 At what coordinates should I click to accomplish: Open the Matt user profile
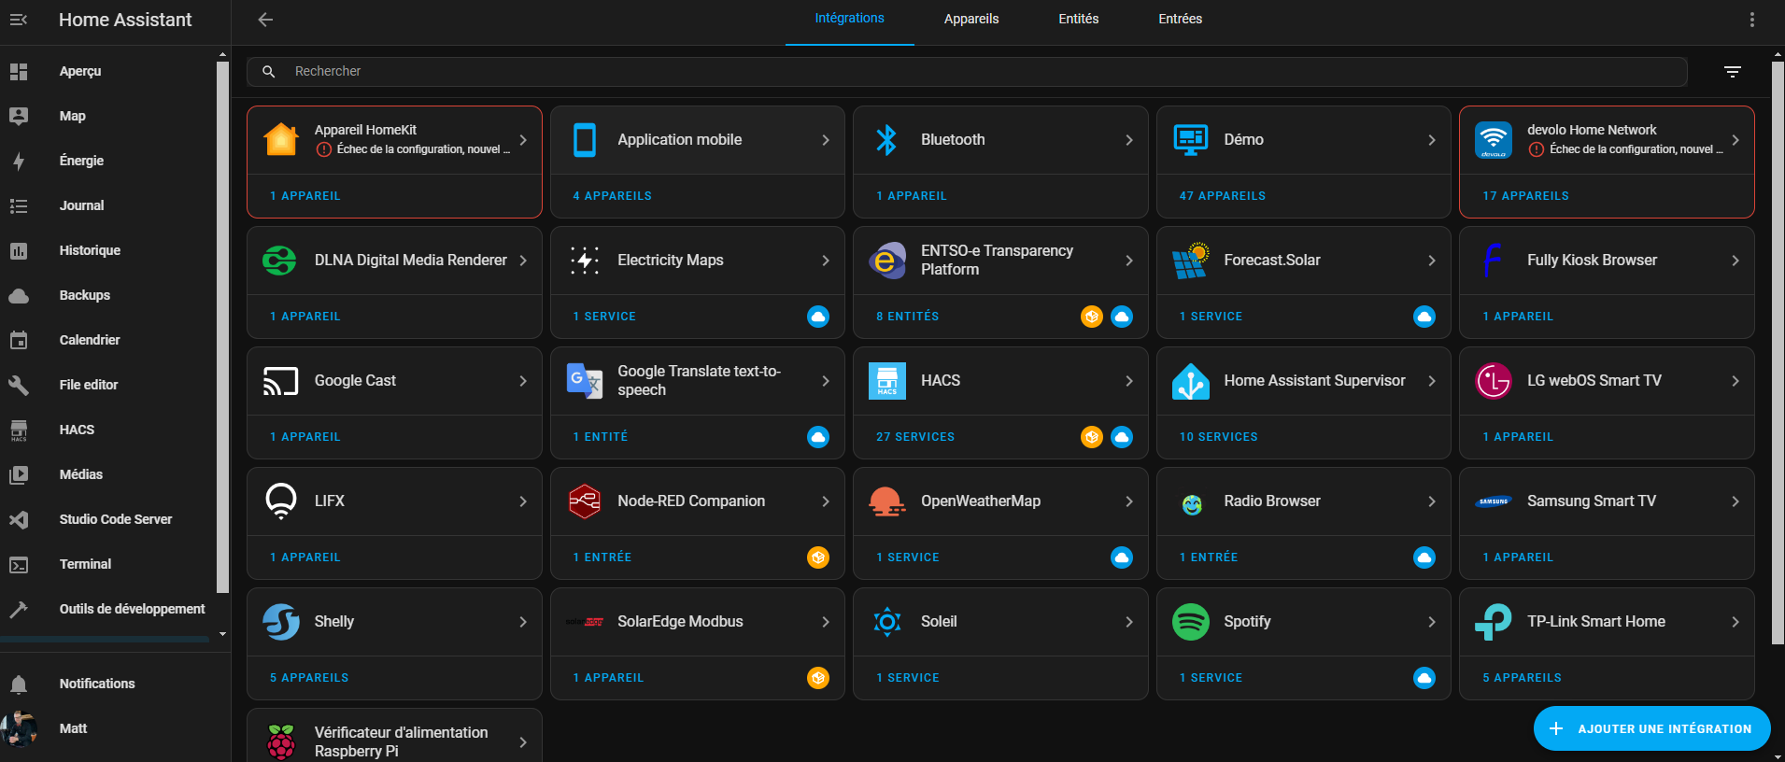point(115,728)
